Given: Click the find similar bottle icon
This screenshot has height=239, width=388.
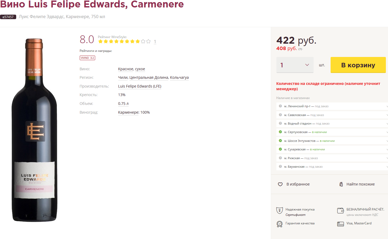Looking at the screenshot, I should point(341,184).
